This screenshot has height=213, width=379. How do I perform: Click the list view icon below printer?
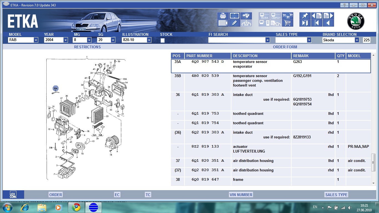pos(223,23)
